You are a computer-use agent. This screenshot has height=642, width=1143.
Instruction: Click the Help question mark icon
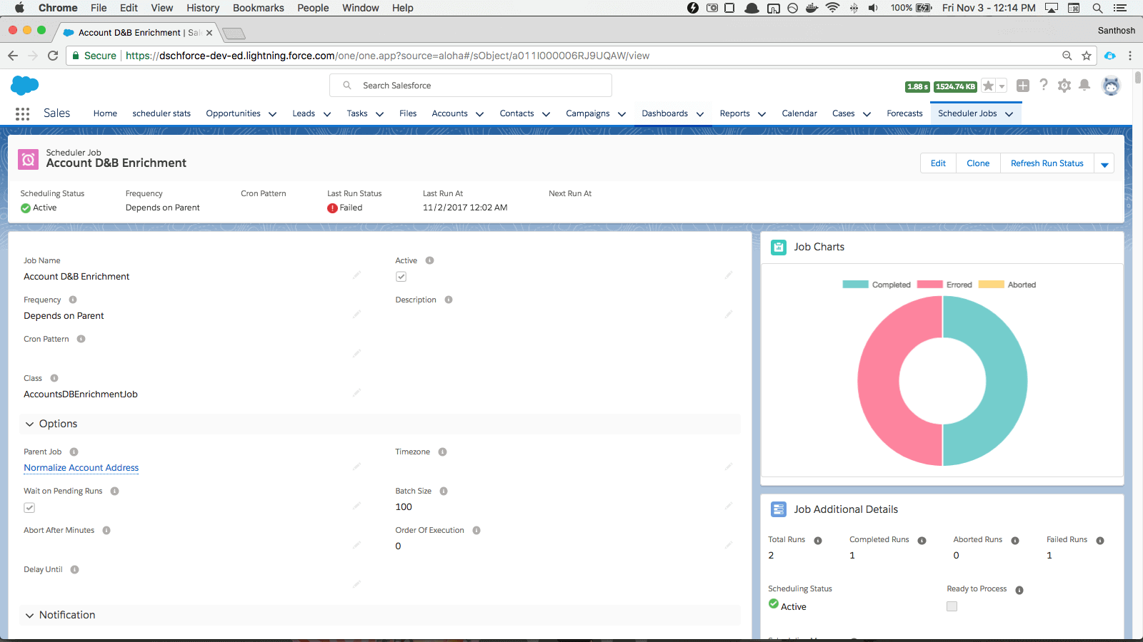[x=1044, y=86]
